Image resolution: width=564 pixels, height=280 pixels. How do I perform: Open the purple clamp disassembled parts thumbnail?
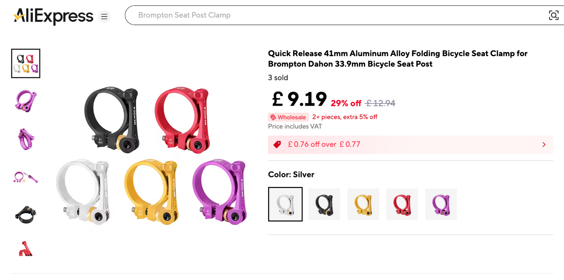26,177
